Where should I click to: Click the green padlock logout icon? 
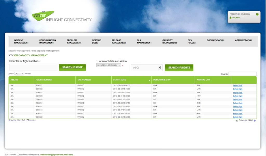pos(230,18)
